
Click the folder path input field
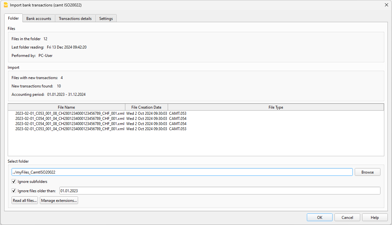(182, 172)
